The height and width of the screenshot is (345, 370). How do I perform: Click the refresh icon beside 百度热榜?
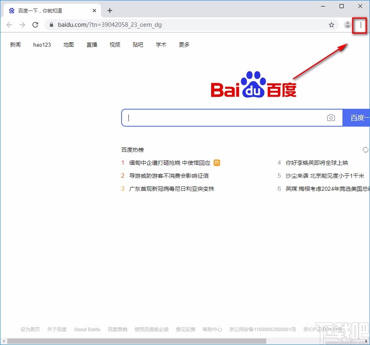point(365,149)
